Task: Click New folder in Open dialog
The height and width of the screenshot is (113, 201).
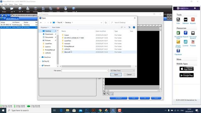Action: click(x=56, y=27)
